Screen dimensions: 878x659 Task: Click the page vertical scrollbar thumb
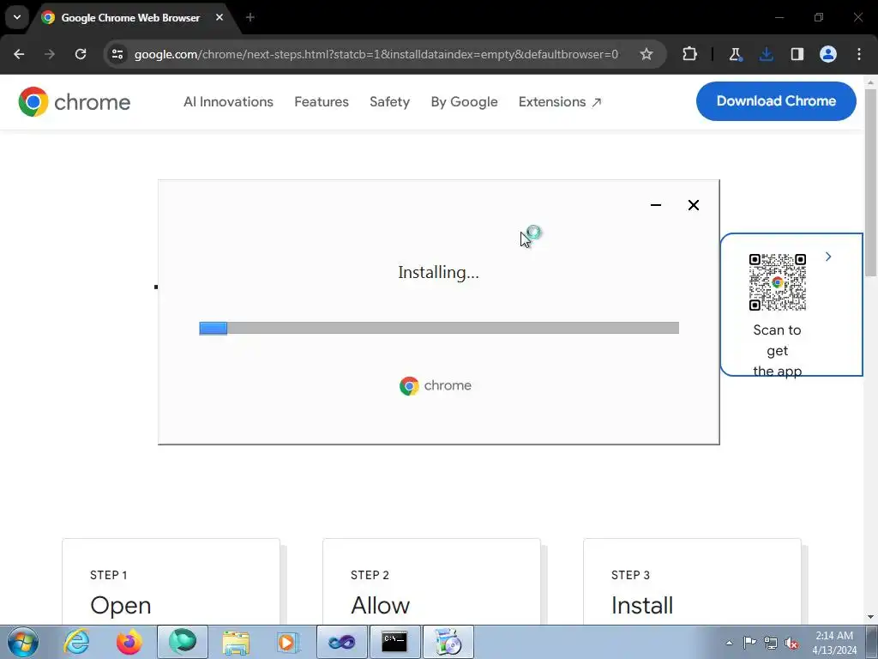tap(871, 182)
